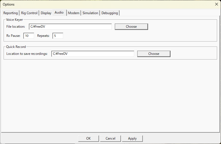This screenshot has height=144, width=221.
Task: Click the 'Quick Record' group title
Action: coord(16,47)
